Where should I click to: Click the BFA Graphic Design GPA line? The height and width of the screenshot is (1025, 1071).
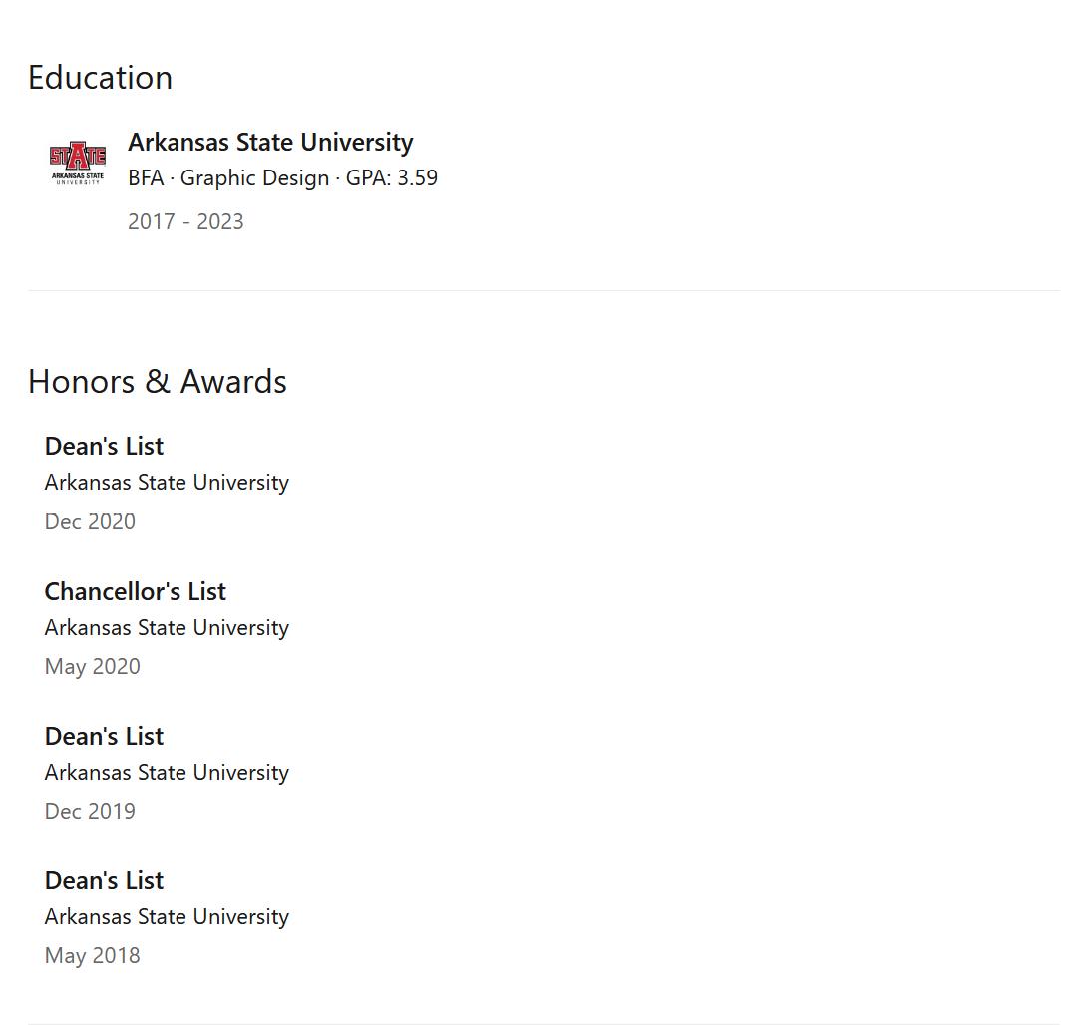(282, 178)
